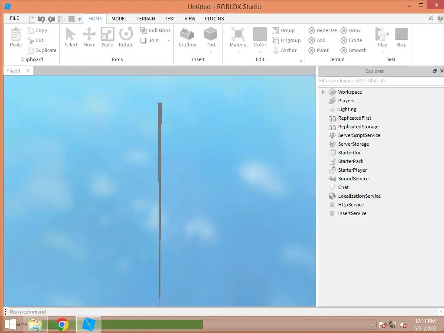Click the Redo arrow icon
The height and width of the screenshot is (333, 444).
52,19
